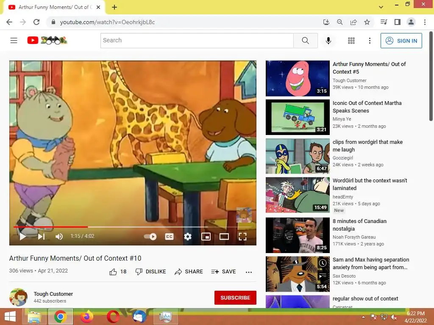Go forward in browser

coord(23,22)
